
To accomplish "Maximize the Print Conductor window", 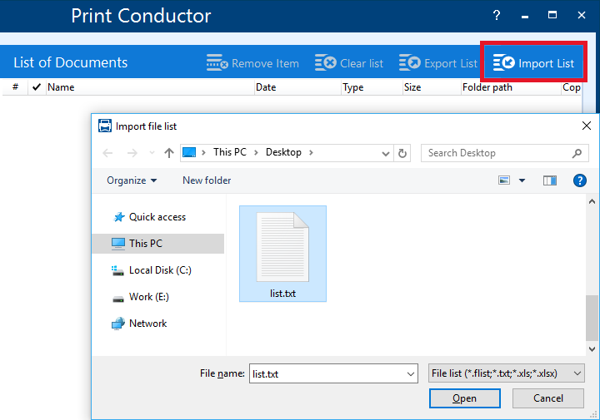I will point(552,15).
